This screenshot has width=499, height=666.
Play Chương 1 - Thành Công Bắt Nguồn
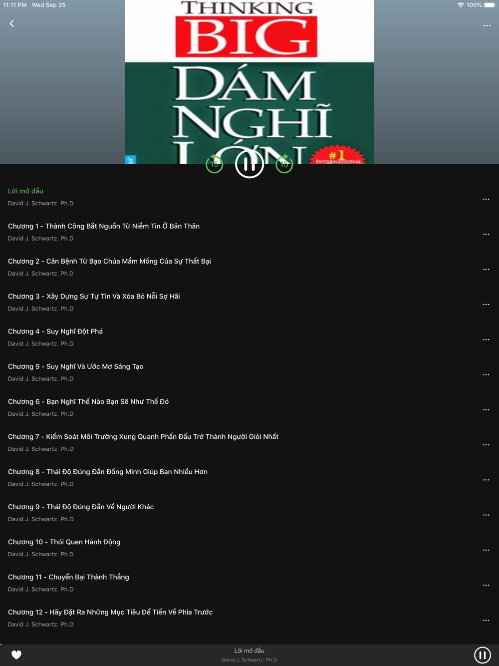(104, 226)
